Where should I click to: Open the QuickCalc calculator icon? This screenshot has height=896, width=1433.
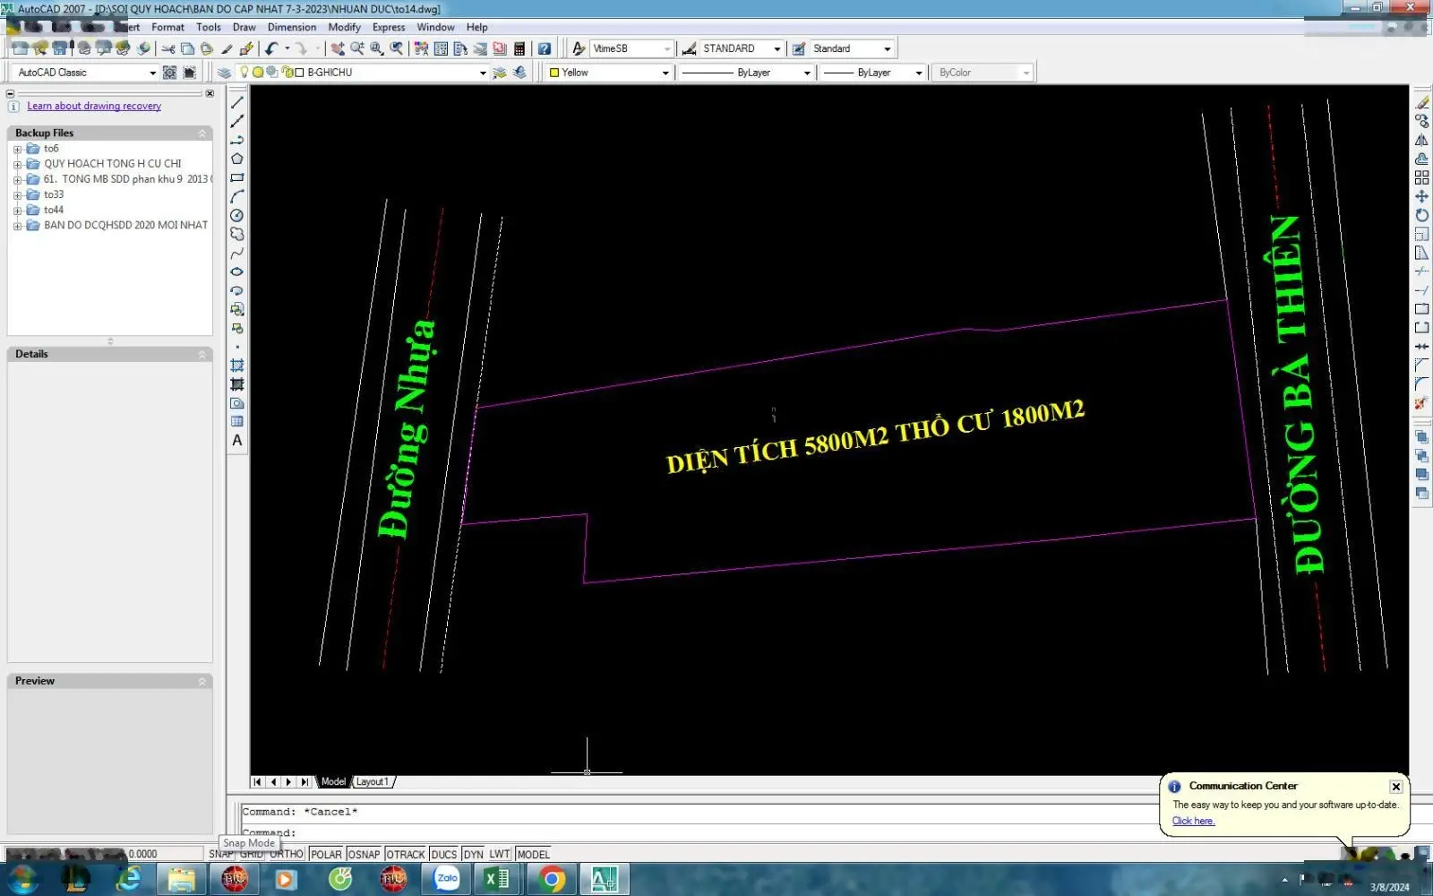pyautogui.click(x=519, y=48)
